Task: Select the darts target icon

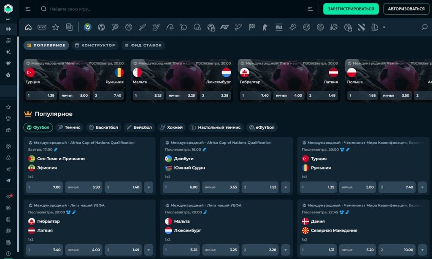Action: coord(306,27)
